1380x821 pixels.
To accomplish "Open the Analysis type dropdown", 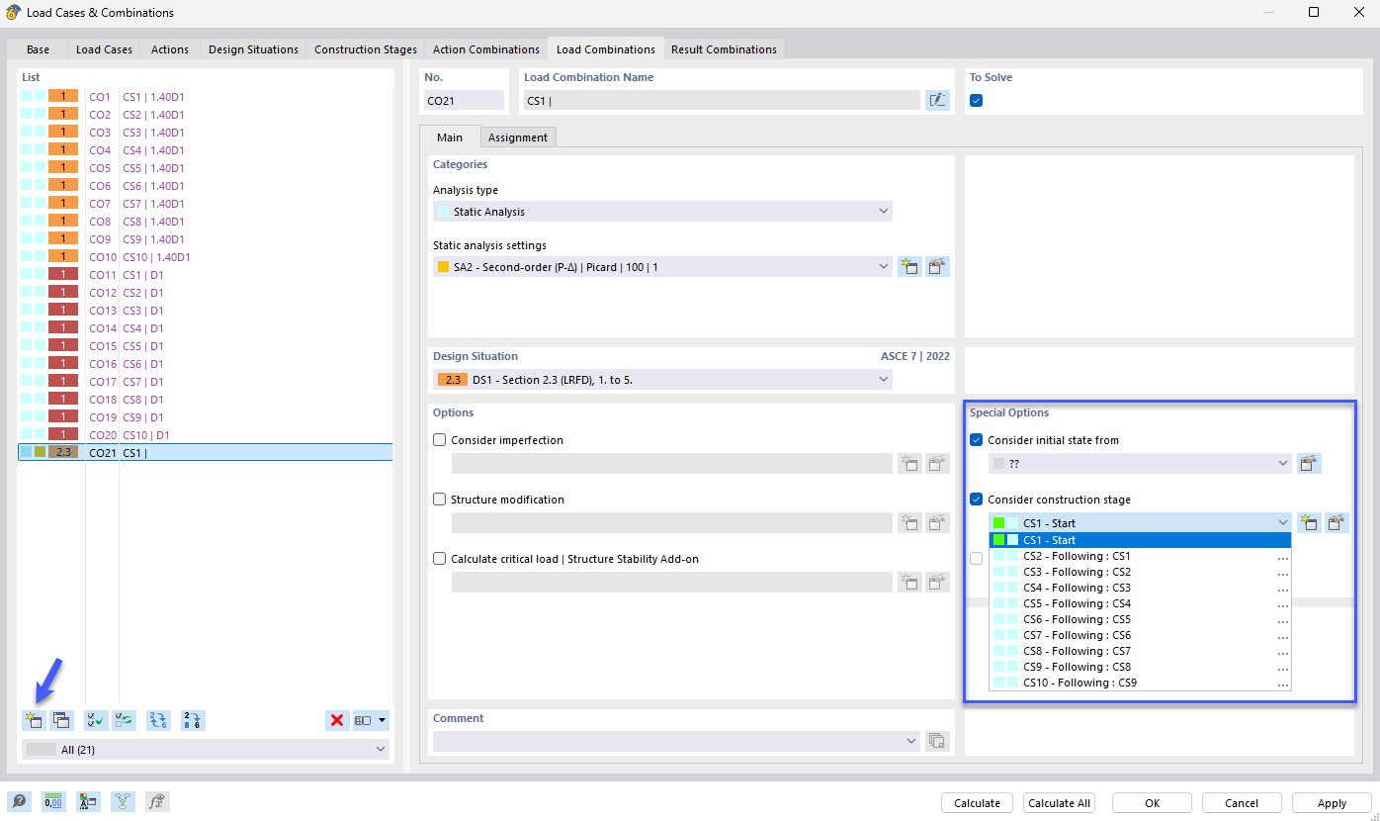I will [662, 212].
